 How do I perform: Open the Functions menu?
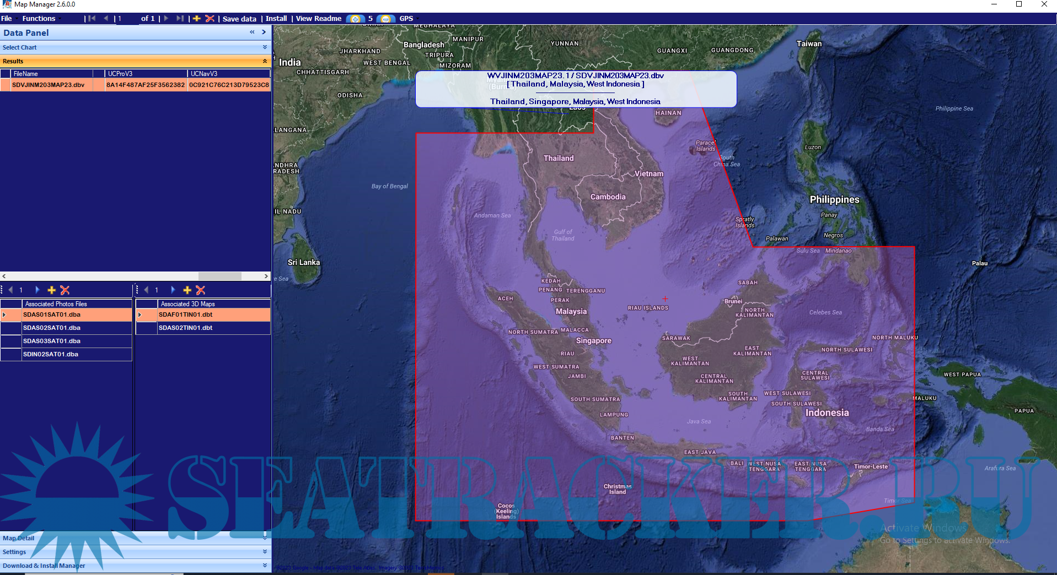39,18
